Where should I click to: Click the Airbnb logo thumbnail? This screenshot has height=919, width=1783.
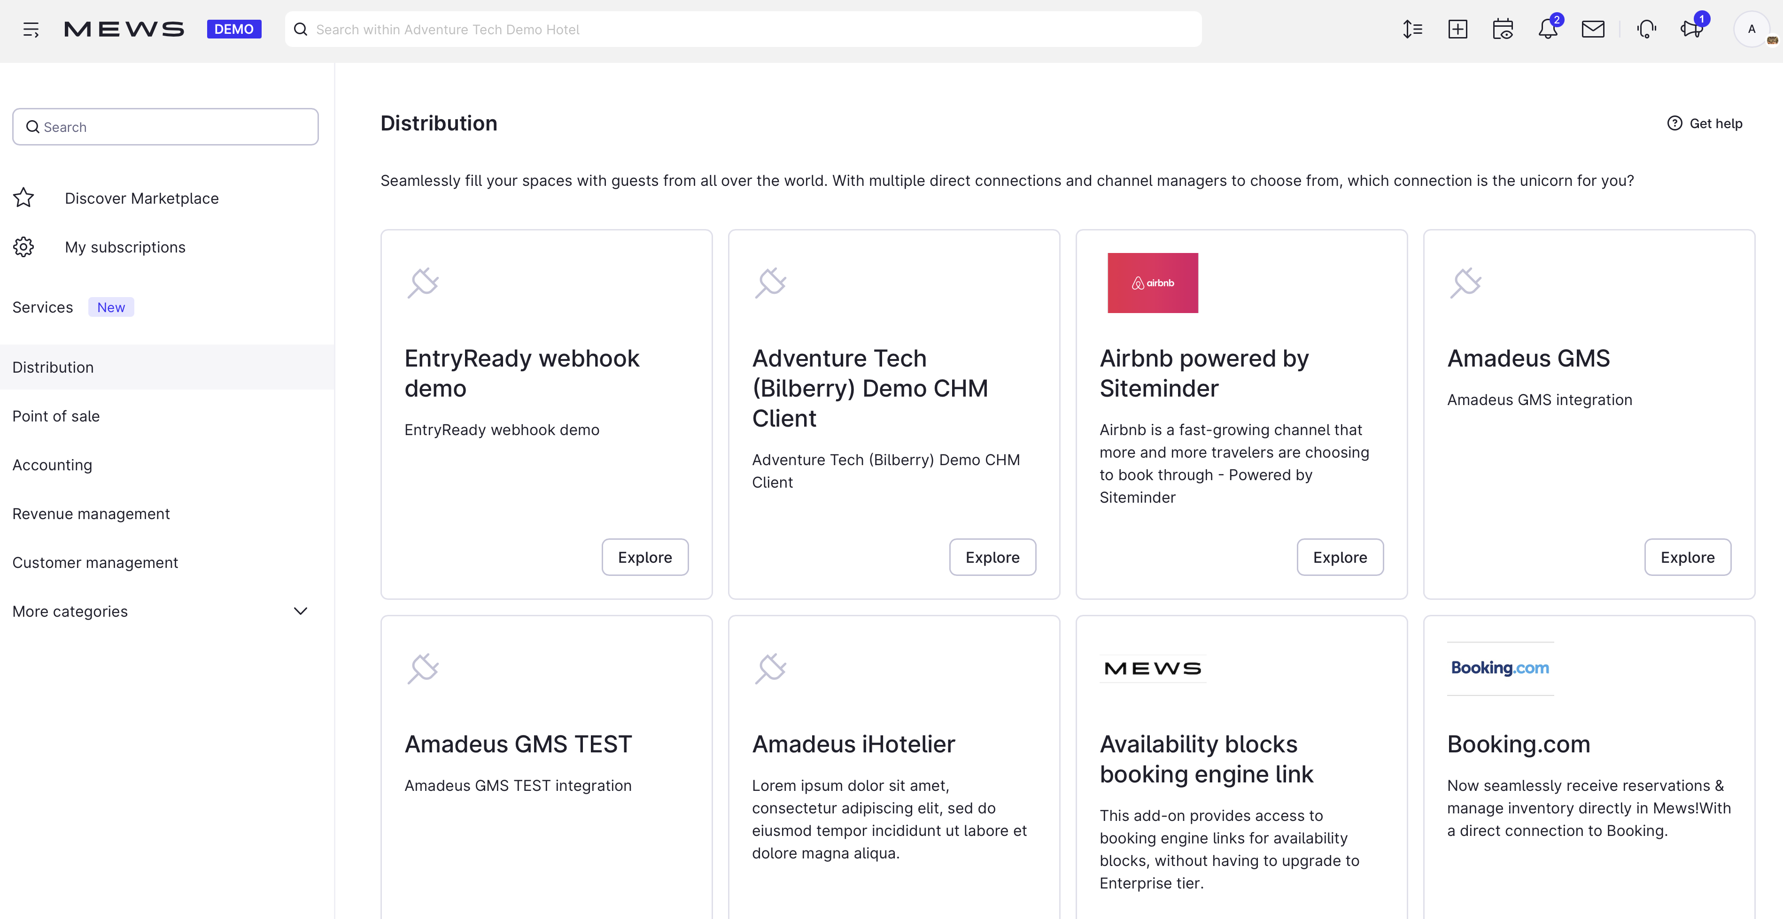pos(1153,283)
